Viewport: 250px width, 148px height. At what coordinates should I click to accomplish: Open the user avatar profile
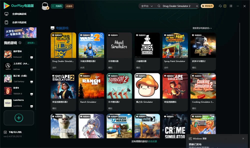(x=45, y=6)
